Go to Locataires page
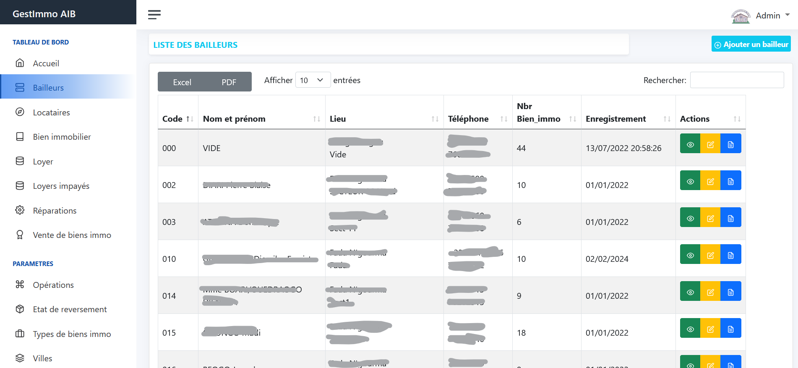This screenshot has height=368, width=798. (x=68, y=112)
